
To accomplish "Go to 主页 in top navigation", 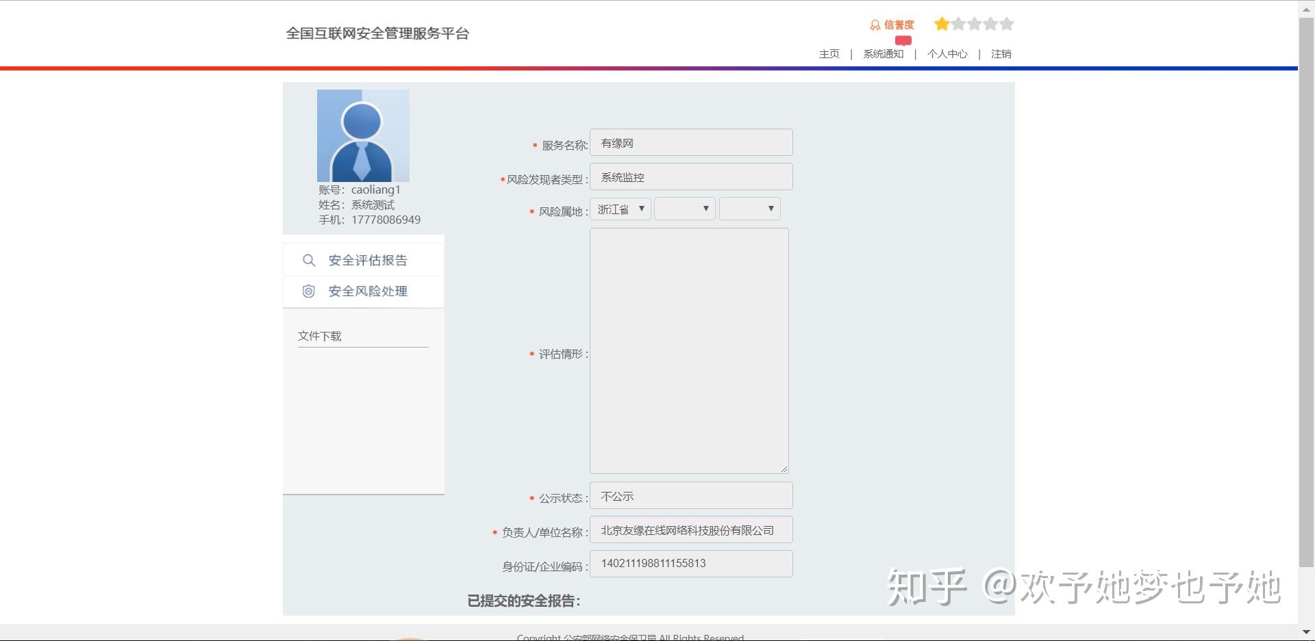I will point(829,54).
